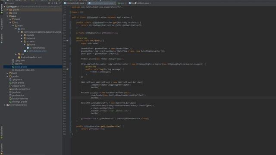
Task: Click the override gutter icon beside log(String message)
Action: [67, 69]
